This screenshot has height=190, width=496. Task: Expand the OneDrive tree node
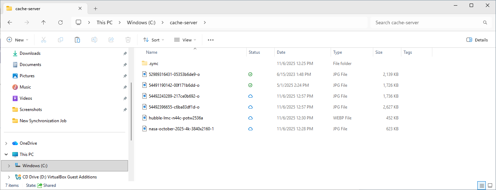[6, 143]
